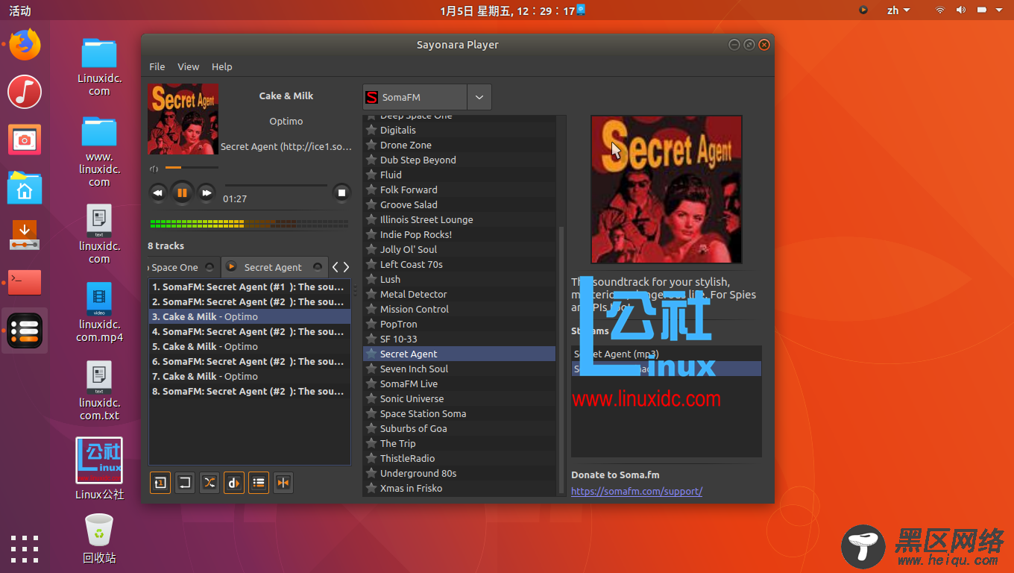Open Rhythmbox music player from dock
Image resolution: width=1014 pixels, height=573 pixels.
click(25, 92)
